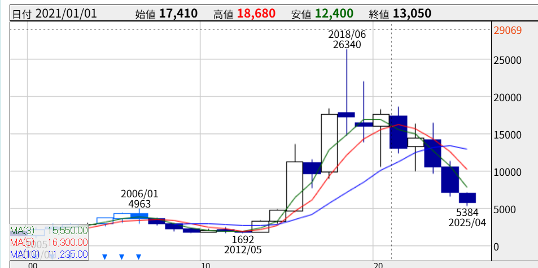Screen dimensions: 538x268
Task: Click the 2021 candlestick under the crosshair
Action: click(398, 132)
